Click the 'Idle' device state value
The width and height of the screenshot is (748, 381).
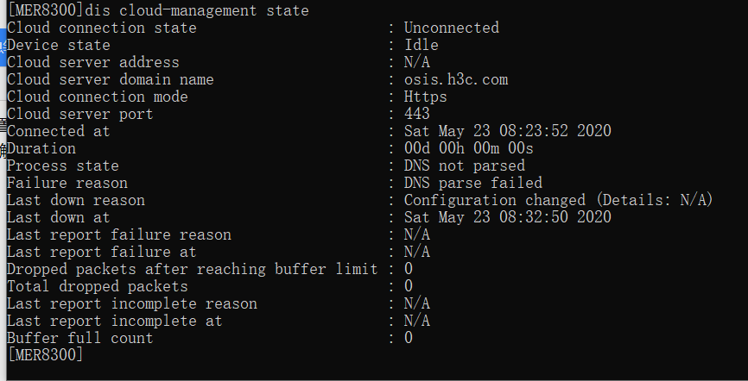coord(421,45)
